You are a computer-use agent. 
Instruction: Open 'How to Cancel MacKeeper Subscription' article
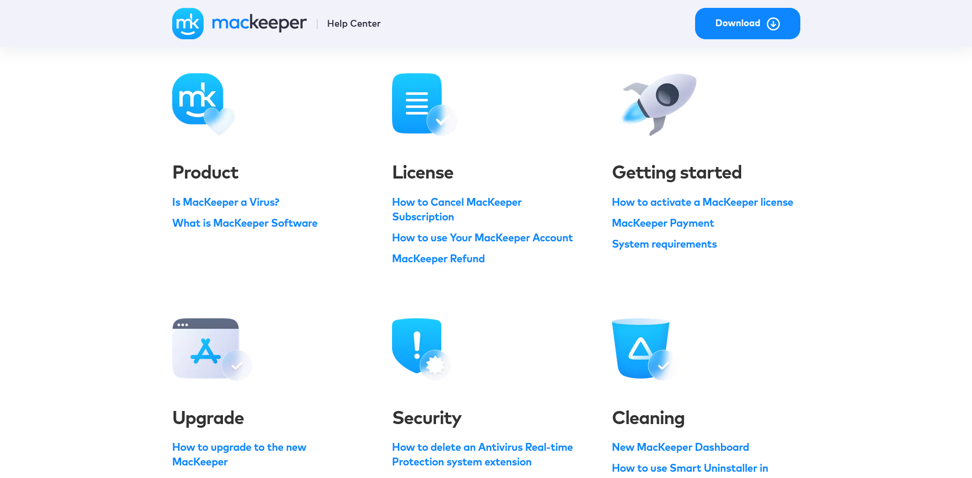point(457,209)
